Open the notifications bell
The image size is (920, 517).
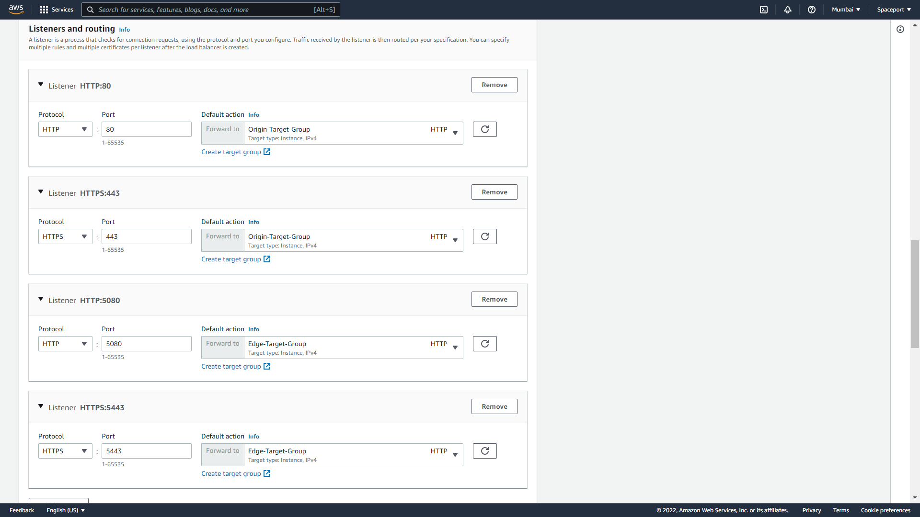[x=788, y=10]
